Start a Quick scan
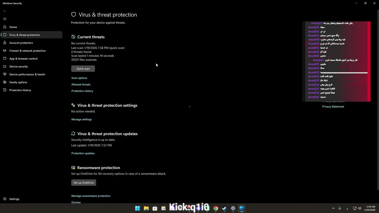The width and height of the screenshot is (379, 213). [83, 69]
